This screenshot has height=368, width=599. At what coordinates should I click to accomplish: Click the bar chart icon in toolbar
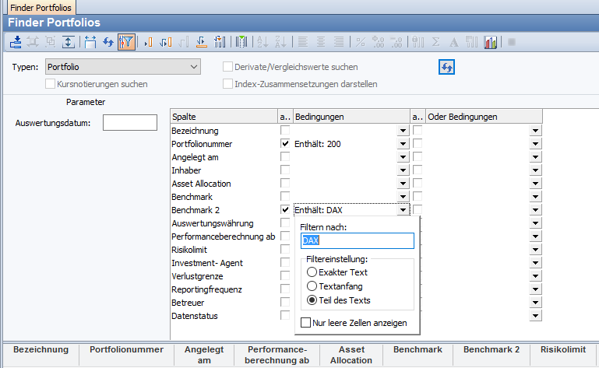(491, 42)
